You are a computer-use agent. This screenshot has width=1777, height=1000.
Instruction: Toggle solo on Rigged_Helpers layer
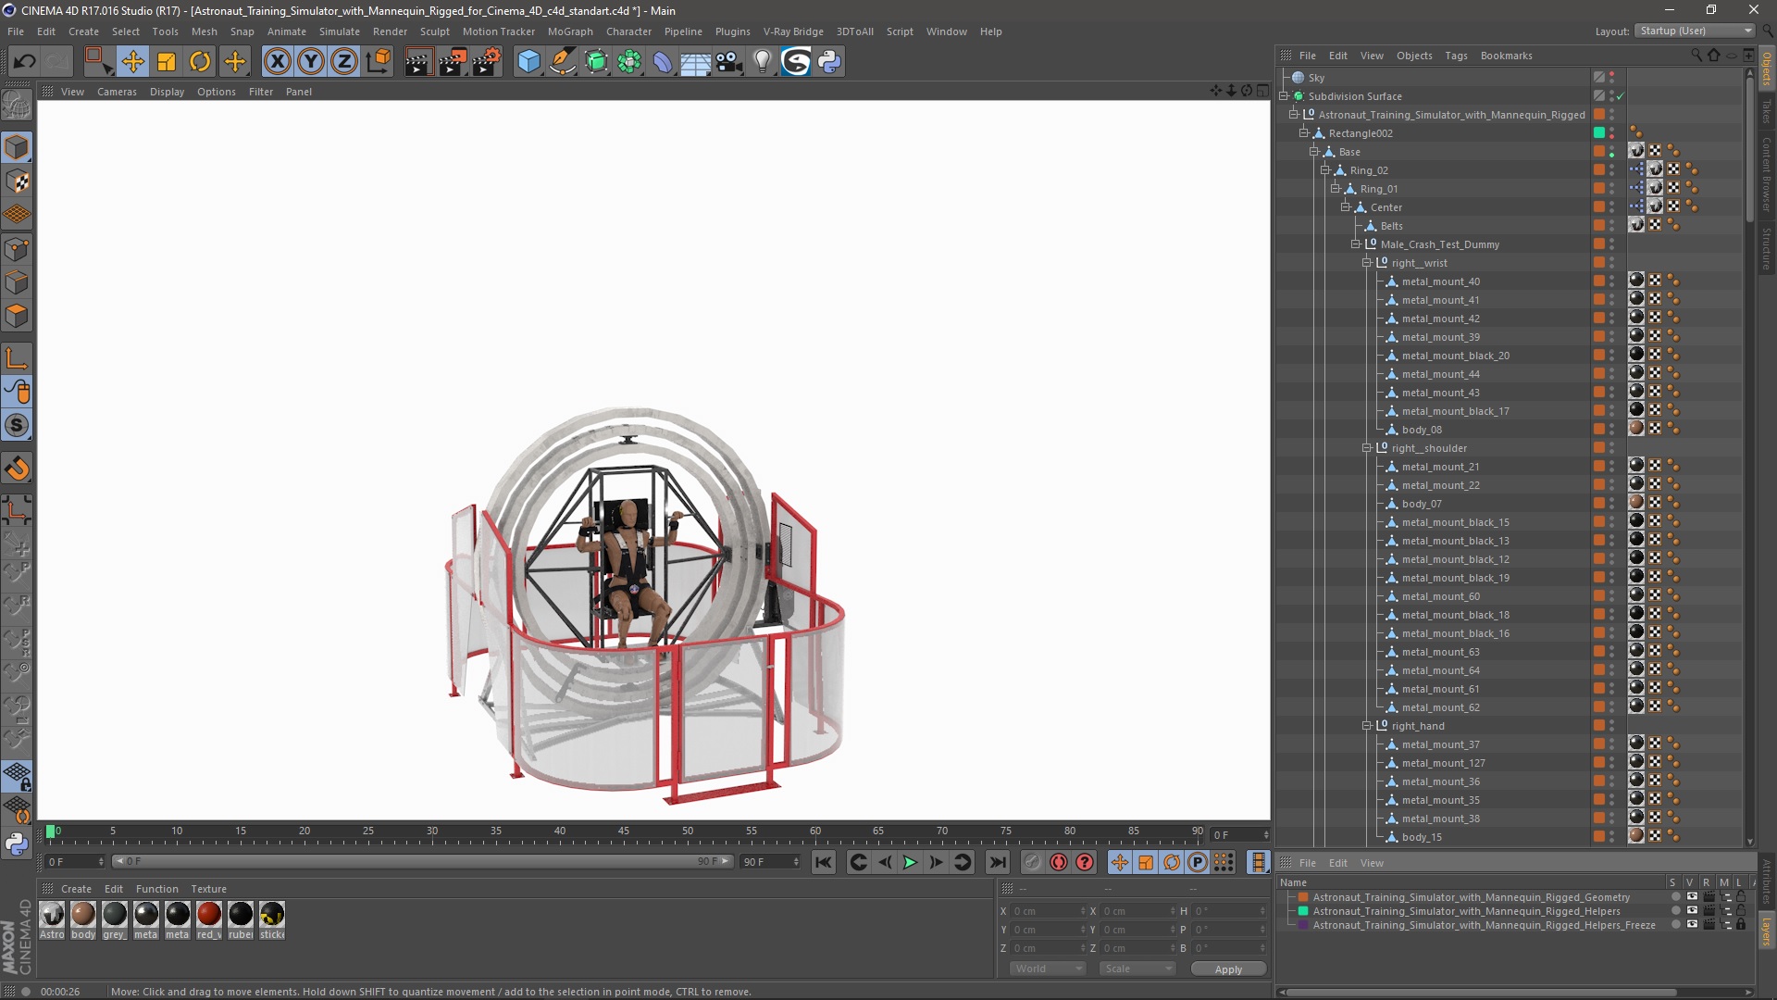(x=1675, y=911)
